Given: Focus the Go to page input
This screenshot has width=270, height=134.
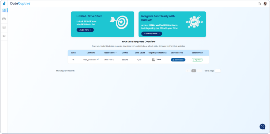Looking at the screenshot, I should pos(218,71).
